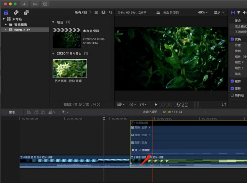Uncheck the 变换 checkbox in inspector
247x183 pixels.
point(232,39)
